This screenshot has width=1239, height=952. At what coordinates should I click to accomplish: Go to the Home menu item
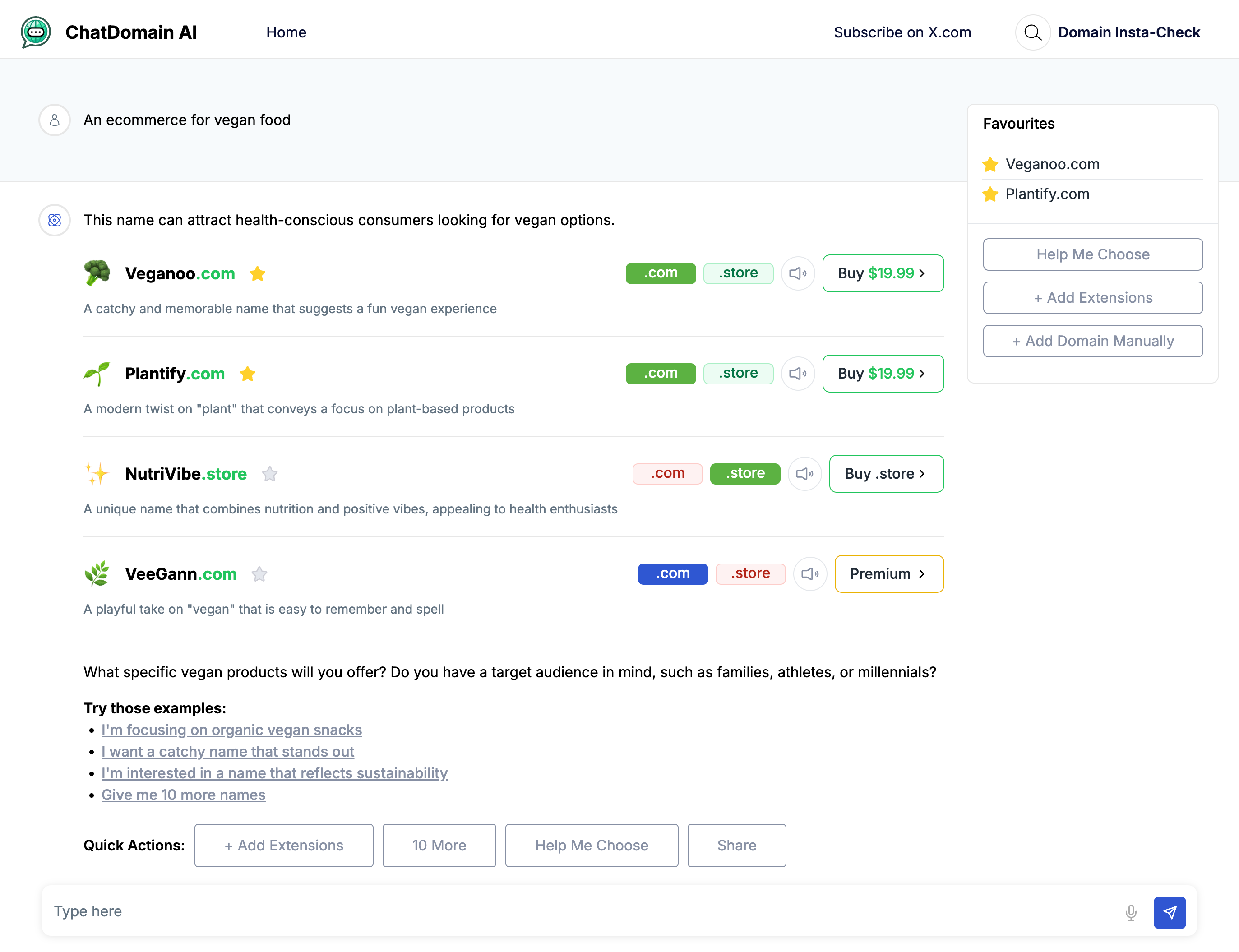click(286, 32)
